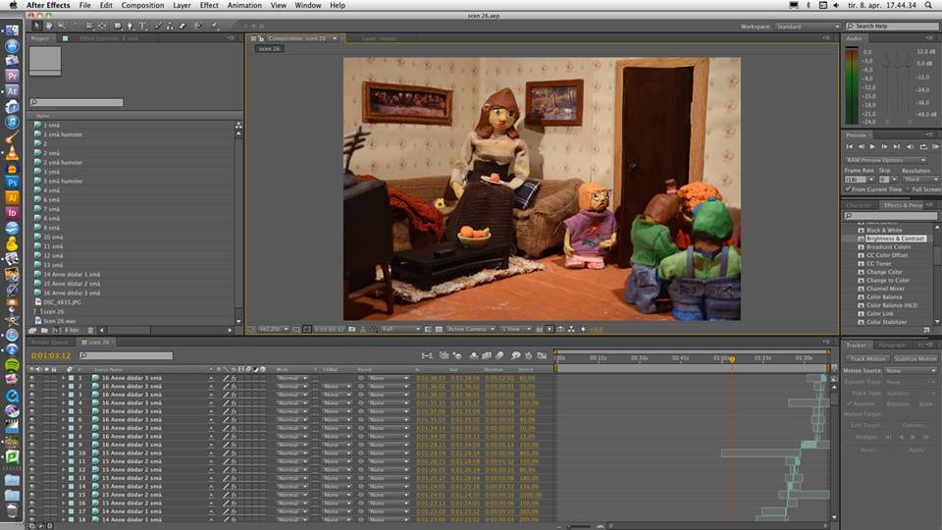
Task: Open the Full resolution dropdown in viewer
Action: pyautogui.click(x=401, y=329)
